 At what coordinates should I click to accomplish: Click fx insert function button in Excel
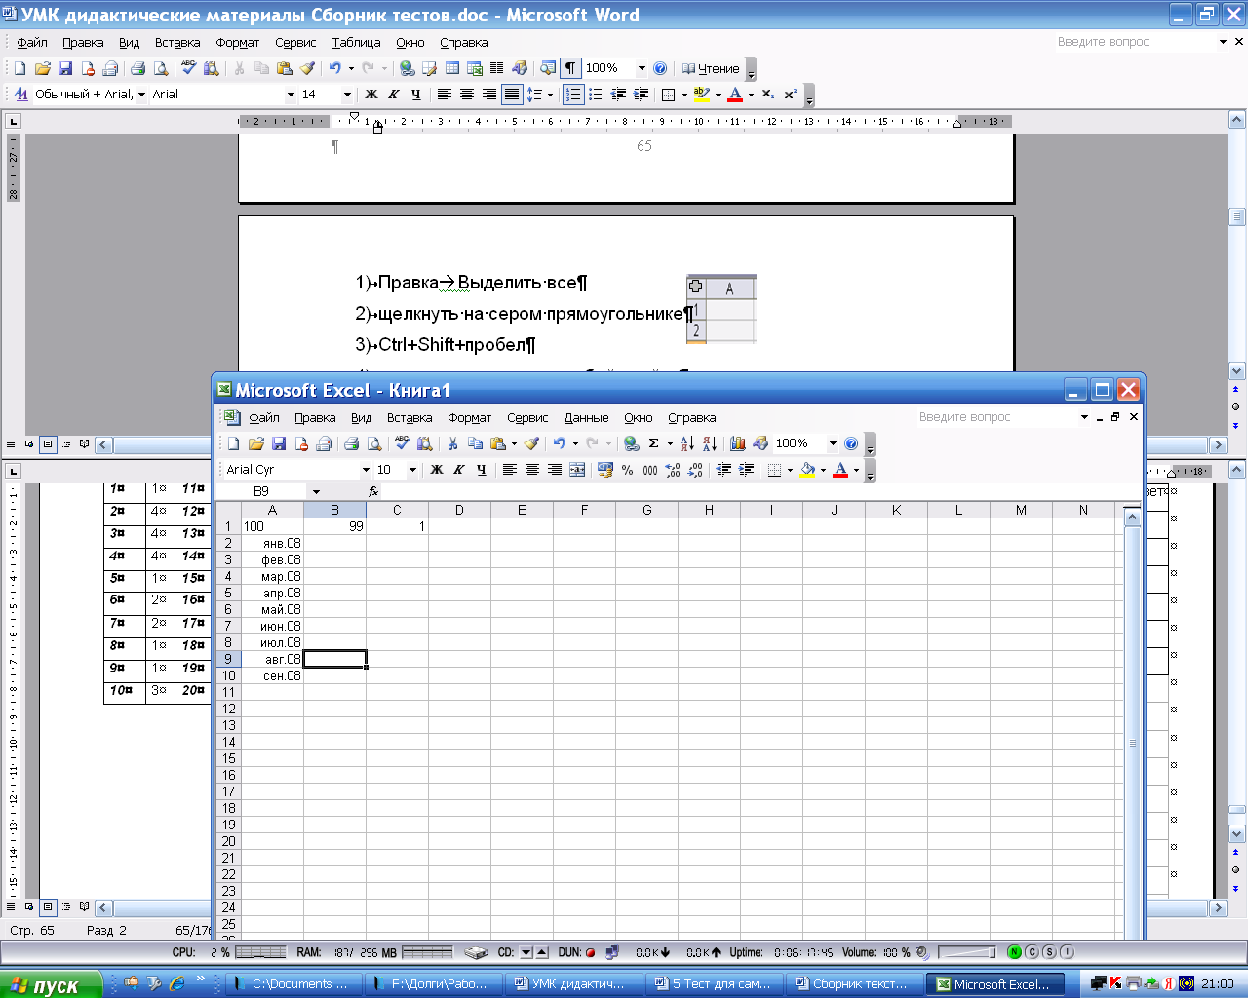[x=373, y=492]
